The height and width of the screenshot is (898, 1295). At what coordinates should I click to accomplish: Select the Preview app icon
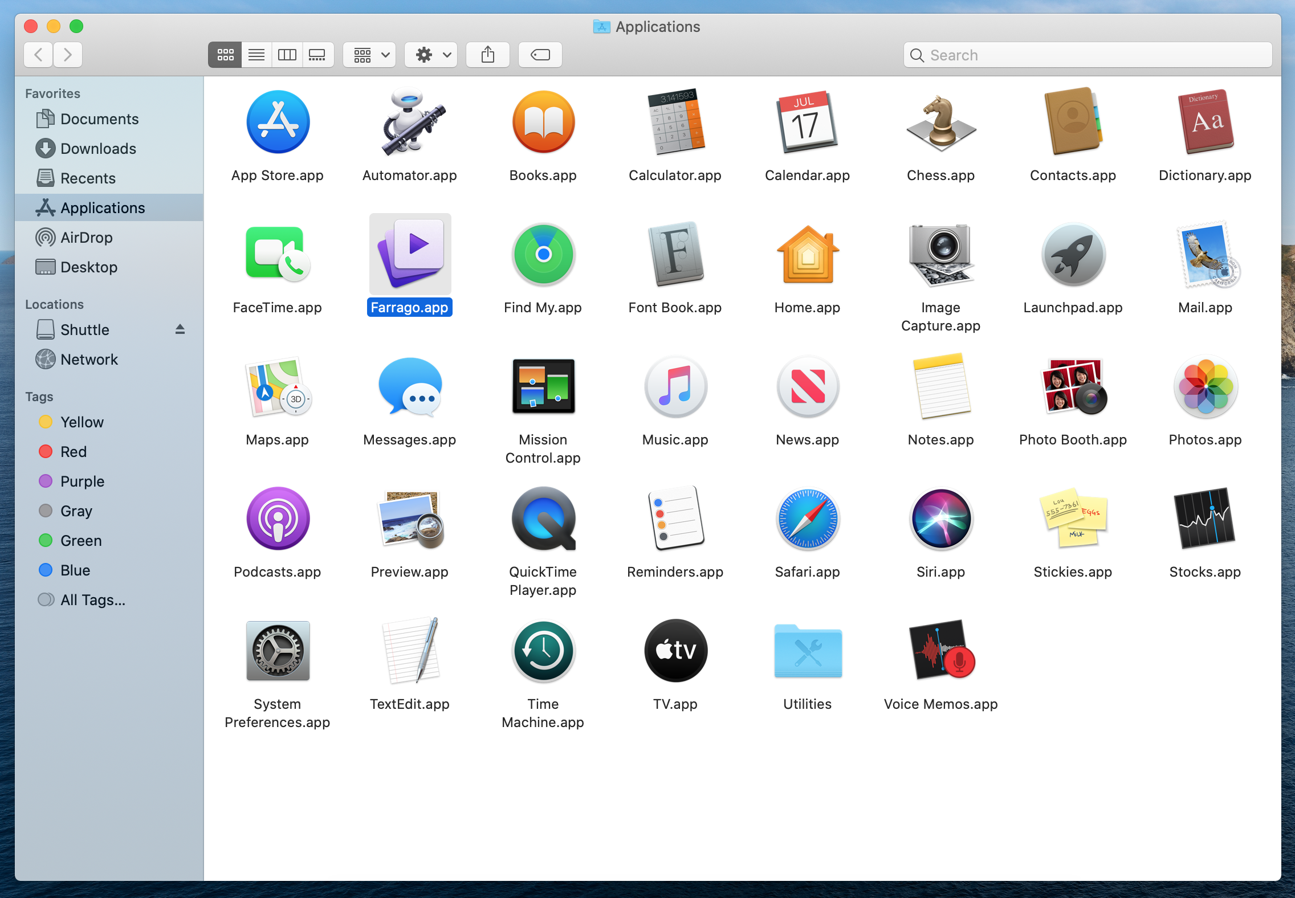click(410, 519)
